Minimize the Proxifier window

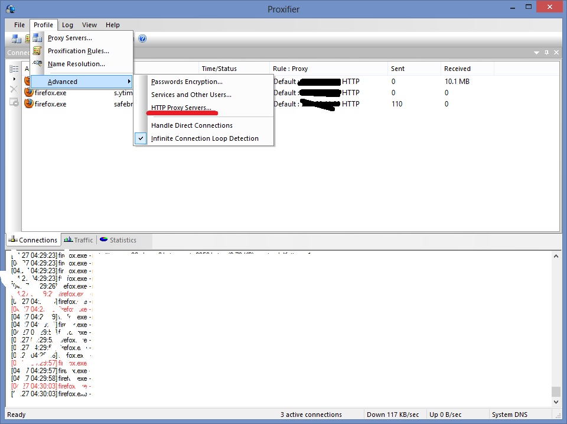pos(513,7)
